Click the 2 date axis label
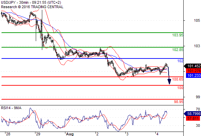This screenshot has height=136, width=201. tap(97, 134)
